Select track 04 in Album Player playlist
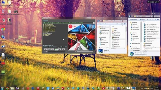This screenshot has height=90, width=161. [48, 28]
